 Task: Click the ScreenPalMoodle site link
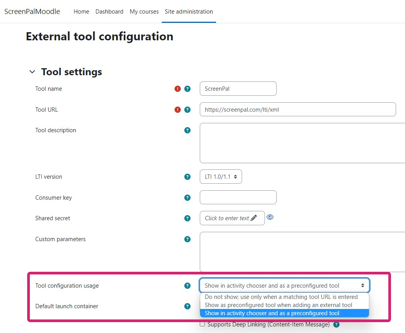coord(32,12)
